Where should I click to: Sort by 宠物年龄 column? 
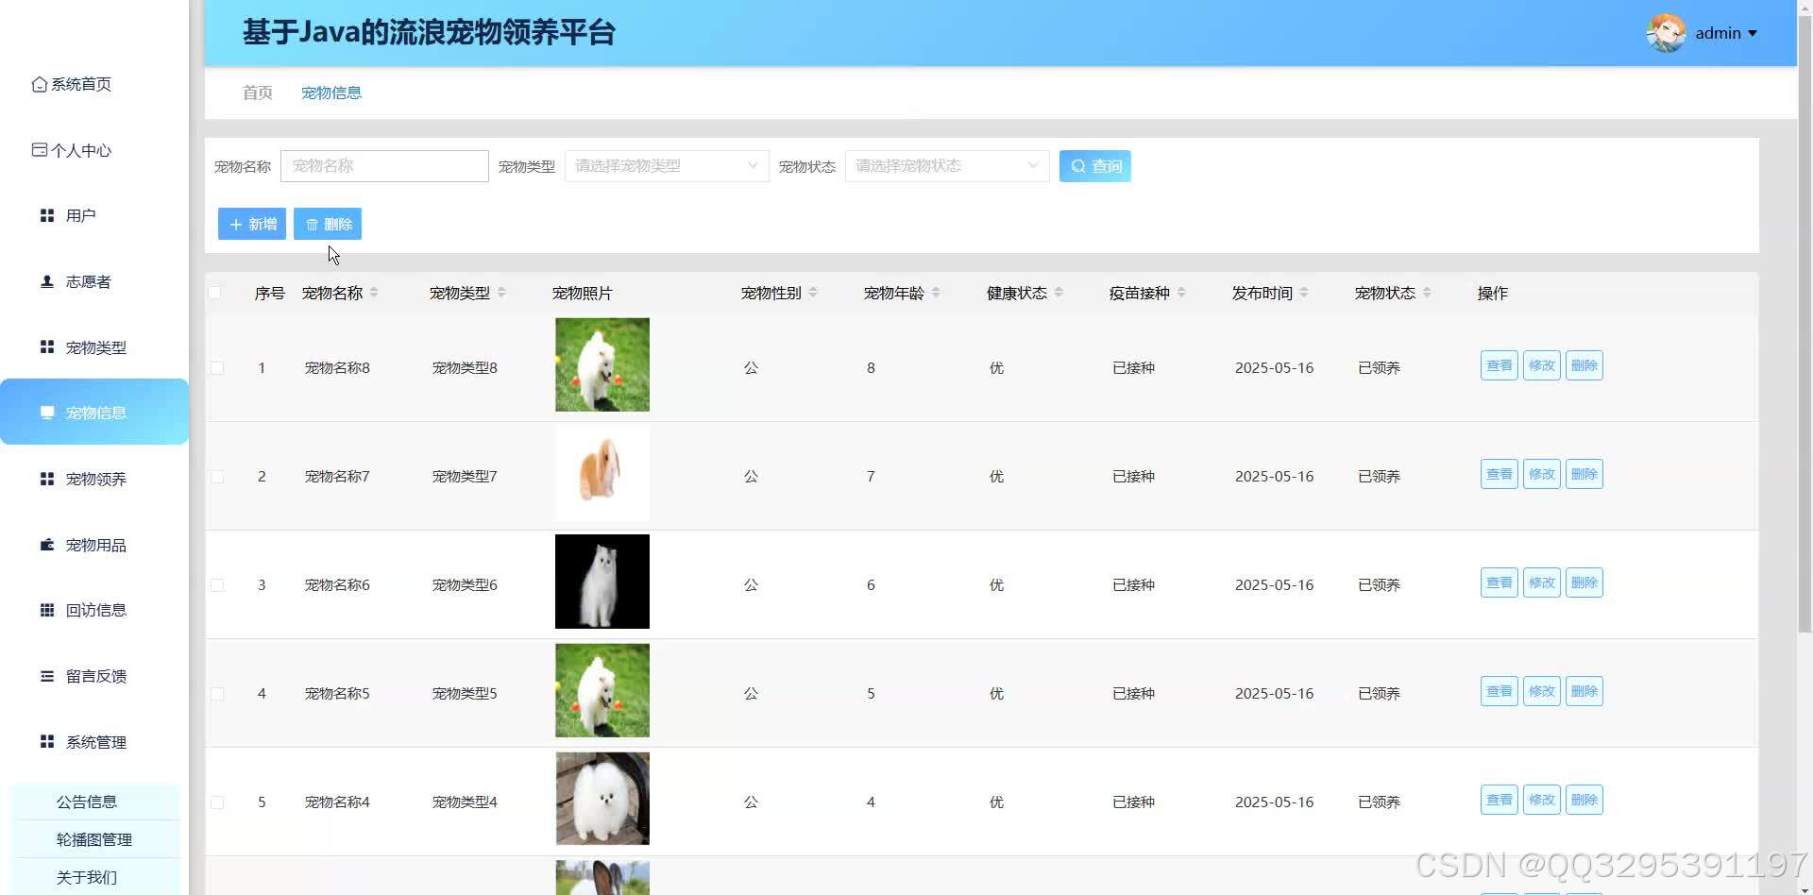pos(937,293)
